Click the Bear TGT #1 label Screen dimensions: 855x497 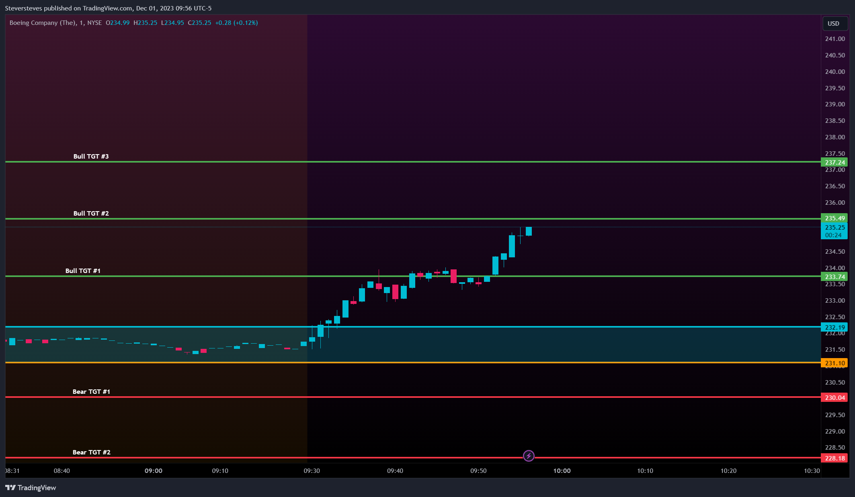[x=91, y=391]
